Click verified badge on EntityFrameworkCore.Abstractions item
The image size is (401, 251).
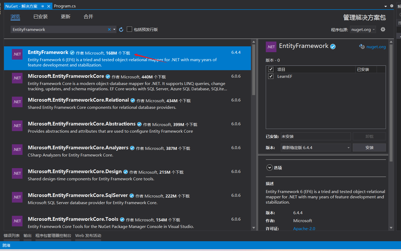coord(139,124)
